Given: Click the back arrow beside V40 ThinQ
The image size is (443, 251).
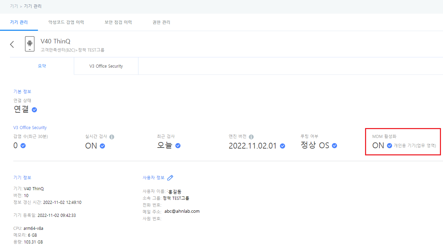Looking at the screenshot, I should 12,44.
